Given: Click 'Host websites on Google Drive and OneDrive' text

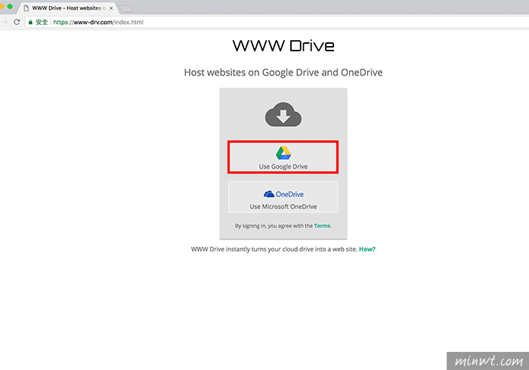Looking at the screenshot, I should pos(283,72).
